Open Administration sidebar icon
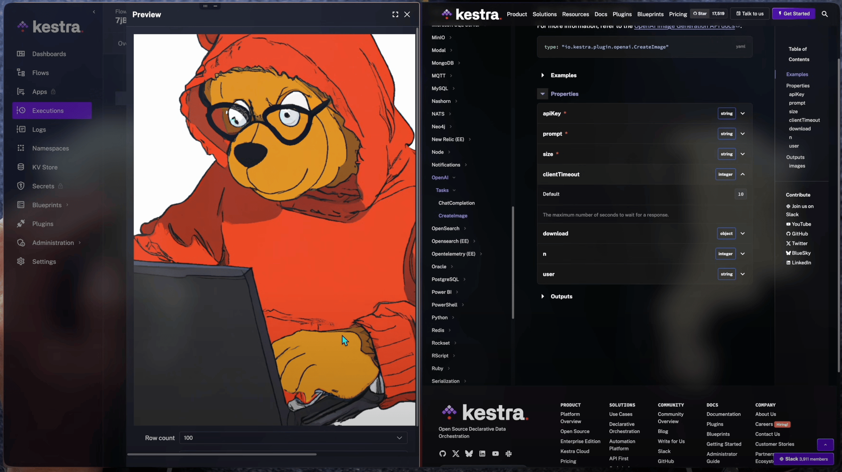The image size is (842, 472). [21, 243]
